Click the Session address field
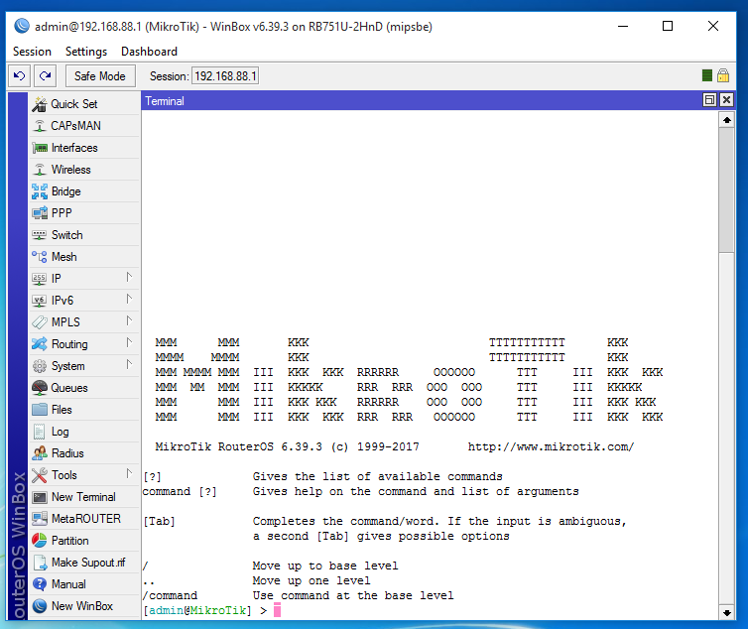The height and width of the screenshot is (629, 748). coord(225,75)
